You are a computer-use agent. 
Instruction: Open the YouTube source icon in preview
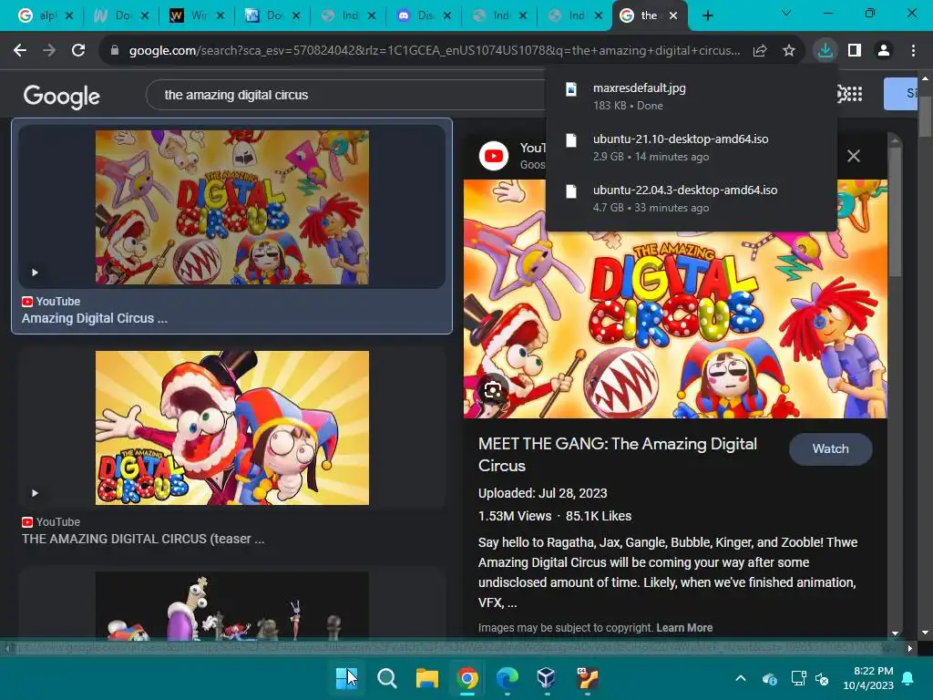coord(494,156)
